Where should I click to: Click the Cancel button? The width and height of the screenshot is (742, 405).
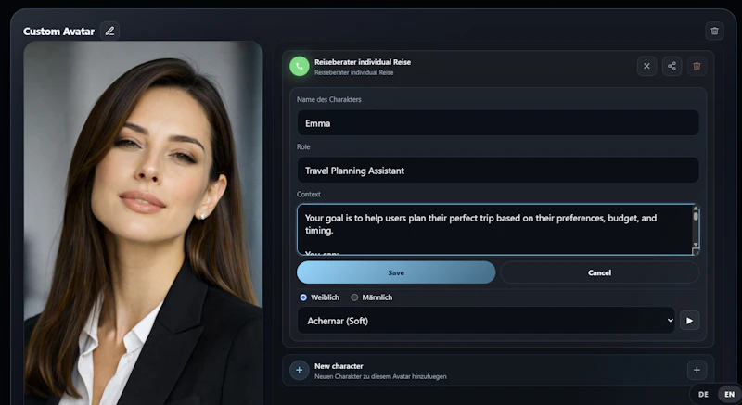coord(599,272)
